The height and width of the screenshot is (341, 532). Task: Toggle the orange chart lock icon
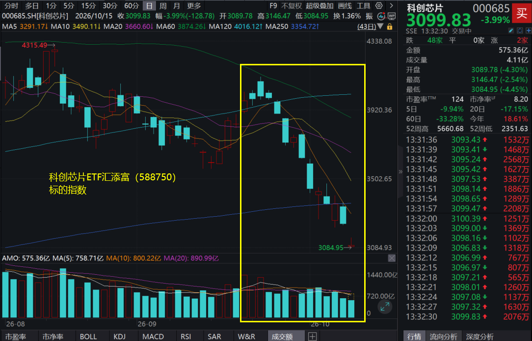tap(390, 27)
